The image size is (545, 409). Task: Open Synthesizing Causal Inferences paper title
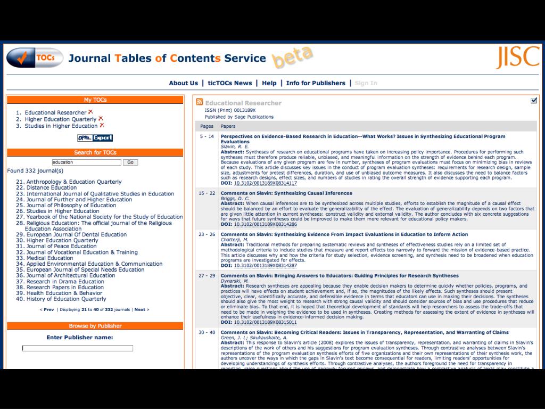(x=286, y=193)
